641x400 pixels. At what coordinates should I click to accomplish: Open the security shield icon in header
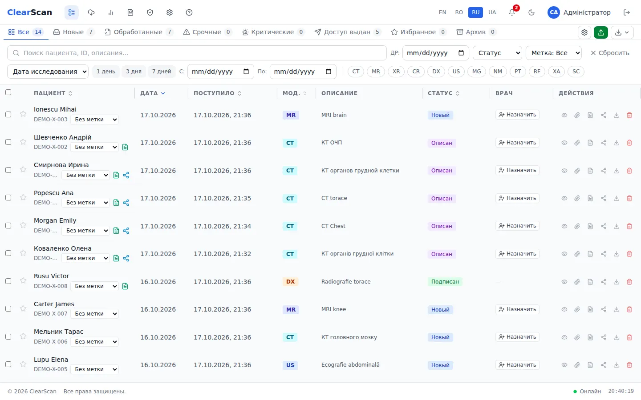tap(150, 12)
